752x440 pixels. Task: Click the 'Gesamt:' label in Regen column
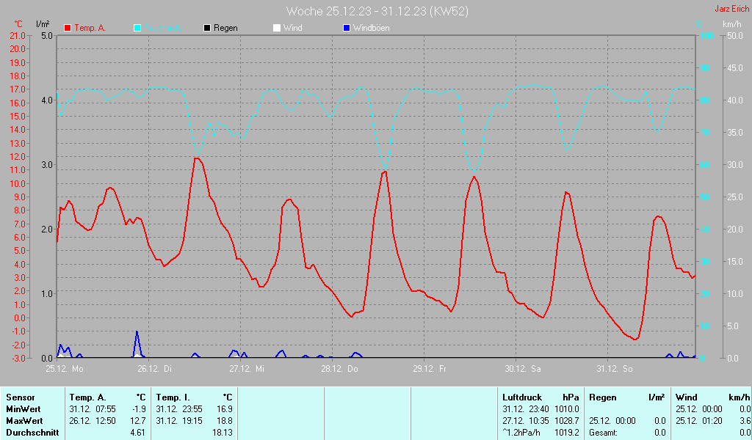click(x=604, y=433)
